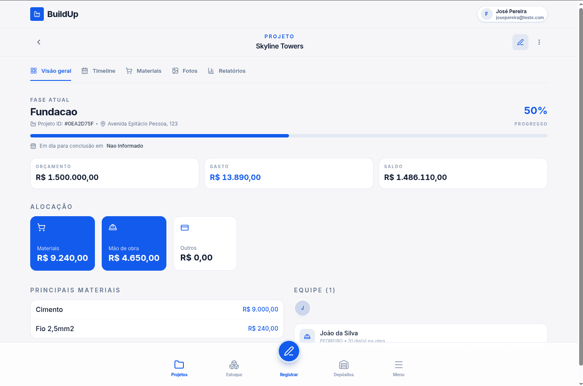
Task: Click the BuildUp logo icon
Action: 37,14
